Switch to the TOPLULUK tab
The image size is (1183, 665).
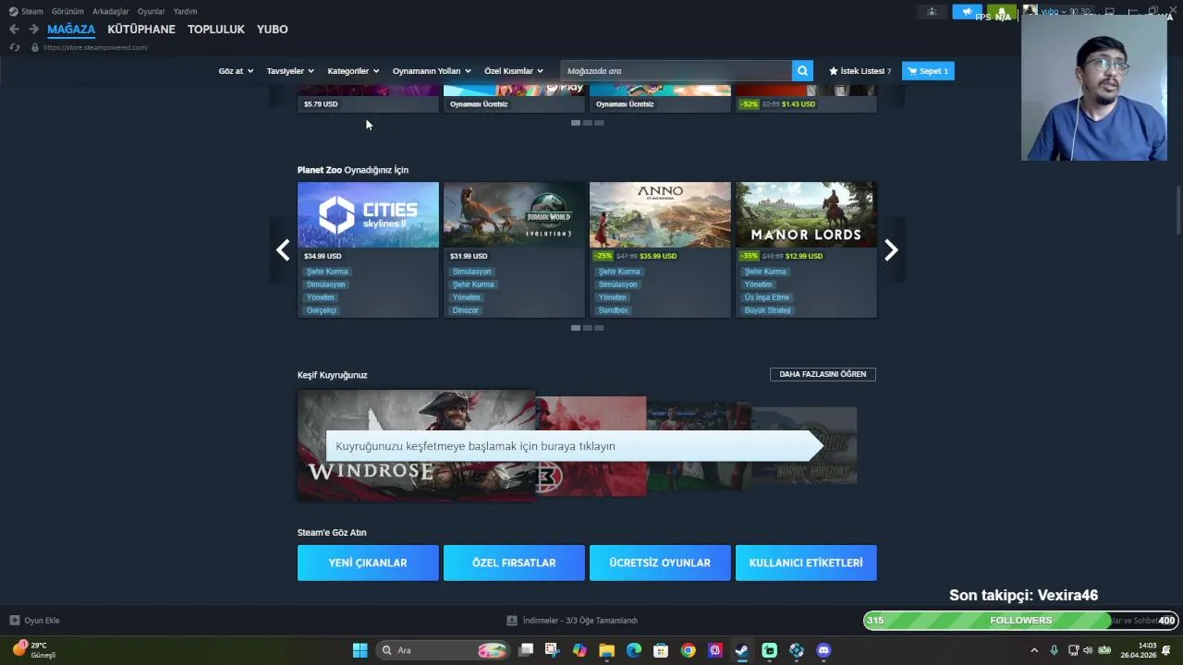click(216, 30)
